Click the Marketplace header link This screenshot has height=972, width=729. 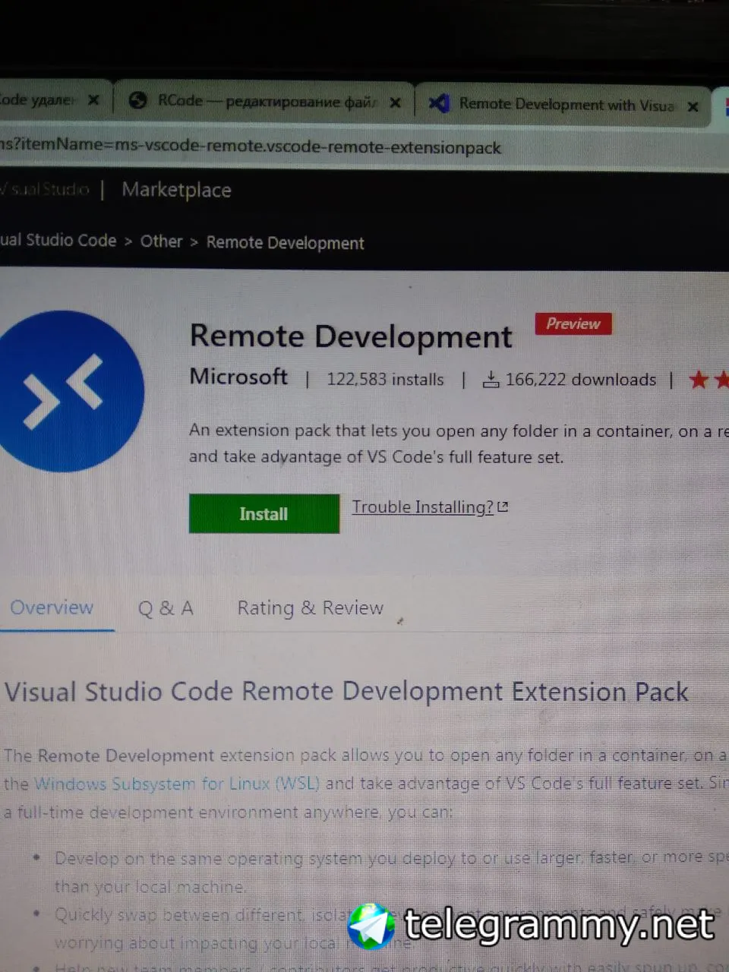(176, 190)
